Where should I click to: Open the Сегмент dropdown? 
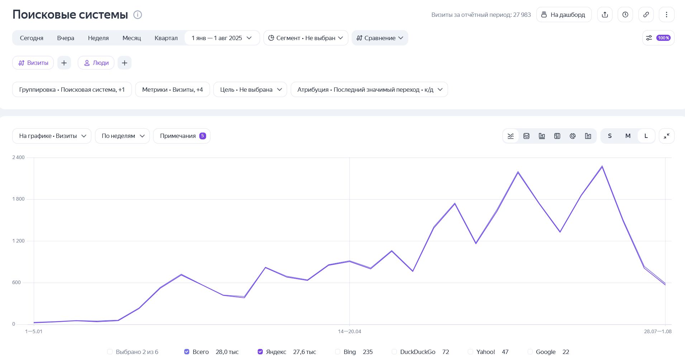coord(306,38)
